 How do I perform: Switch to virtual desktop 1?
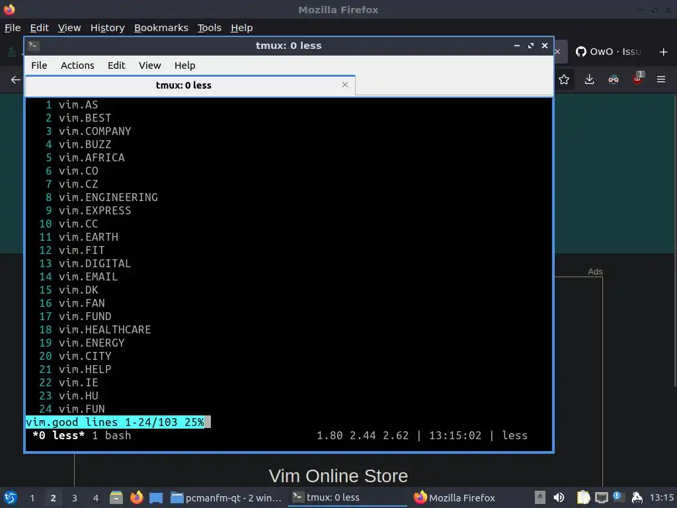point(32,498)
